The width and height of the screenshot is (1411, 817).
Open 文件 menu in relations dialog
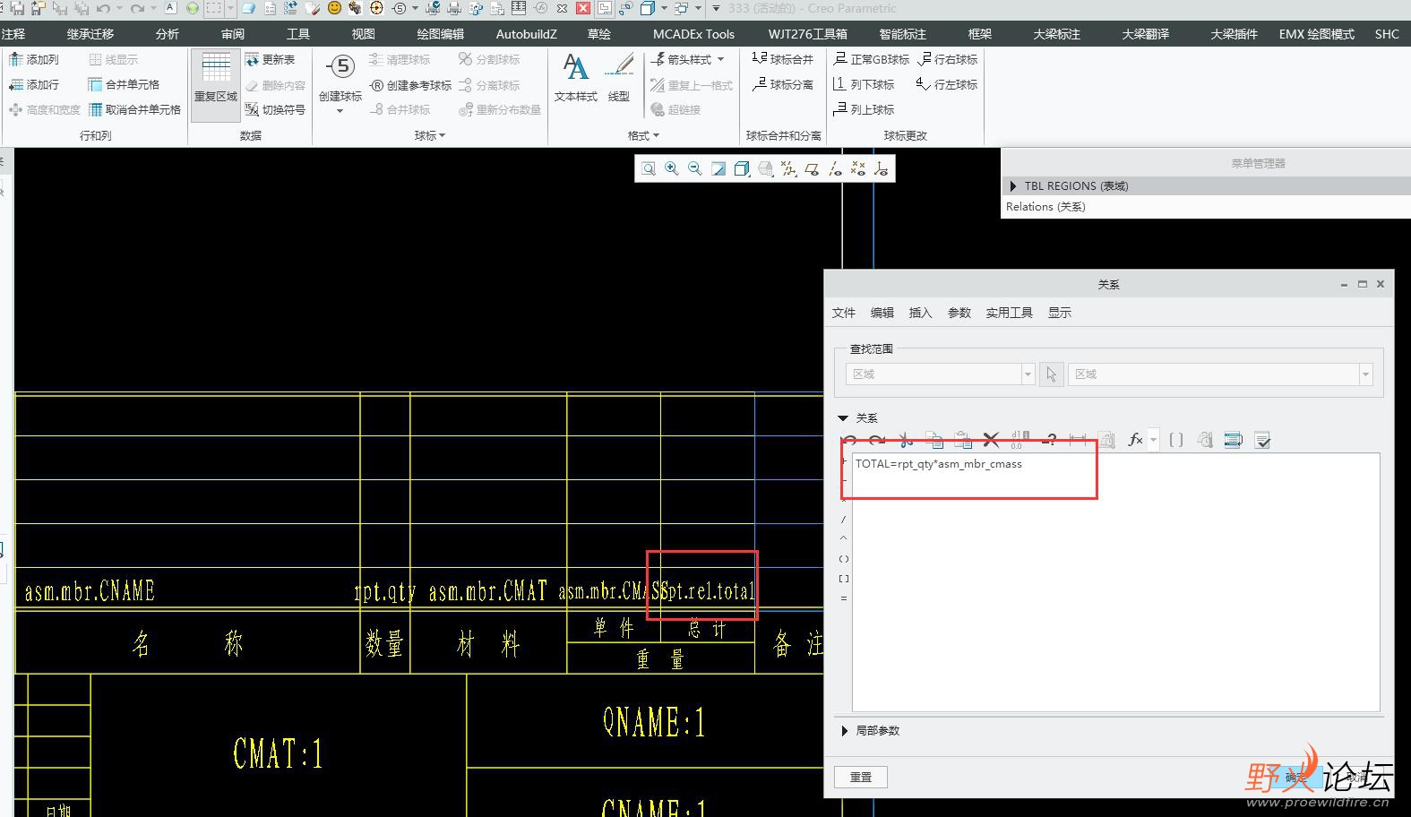pyautogui.click(x=844, y=313)
